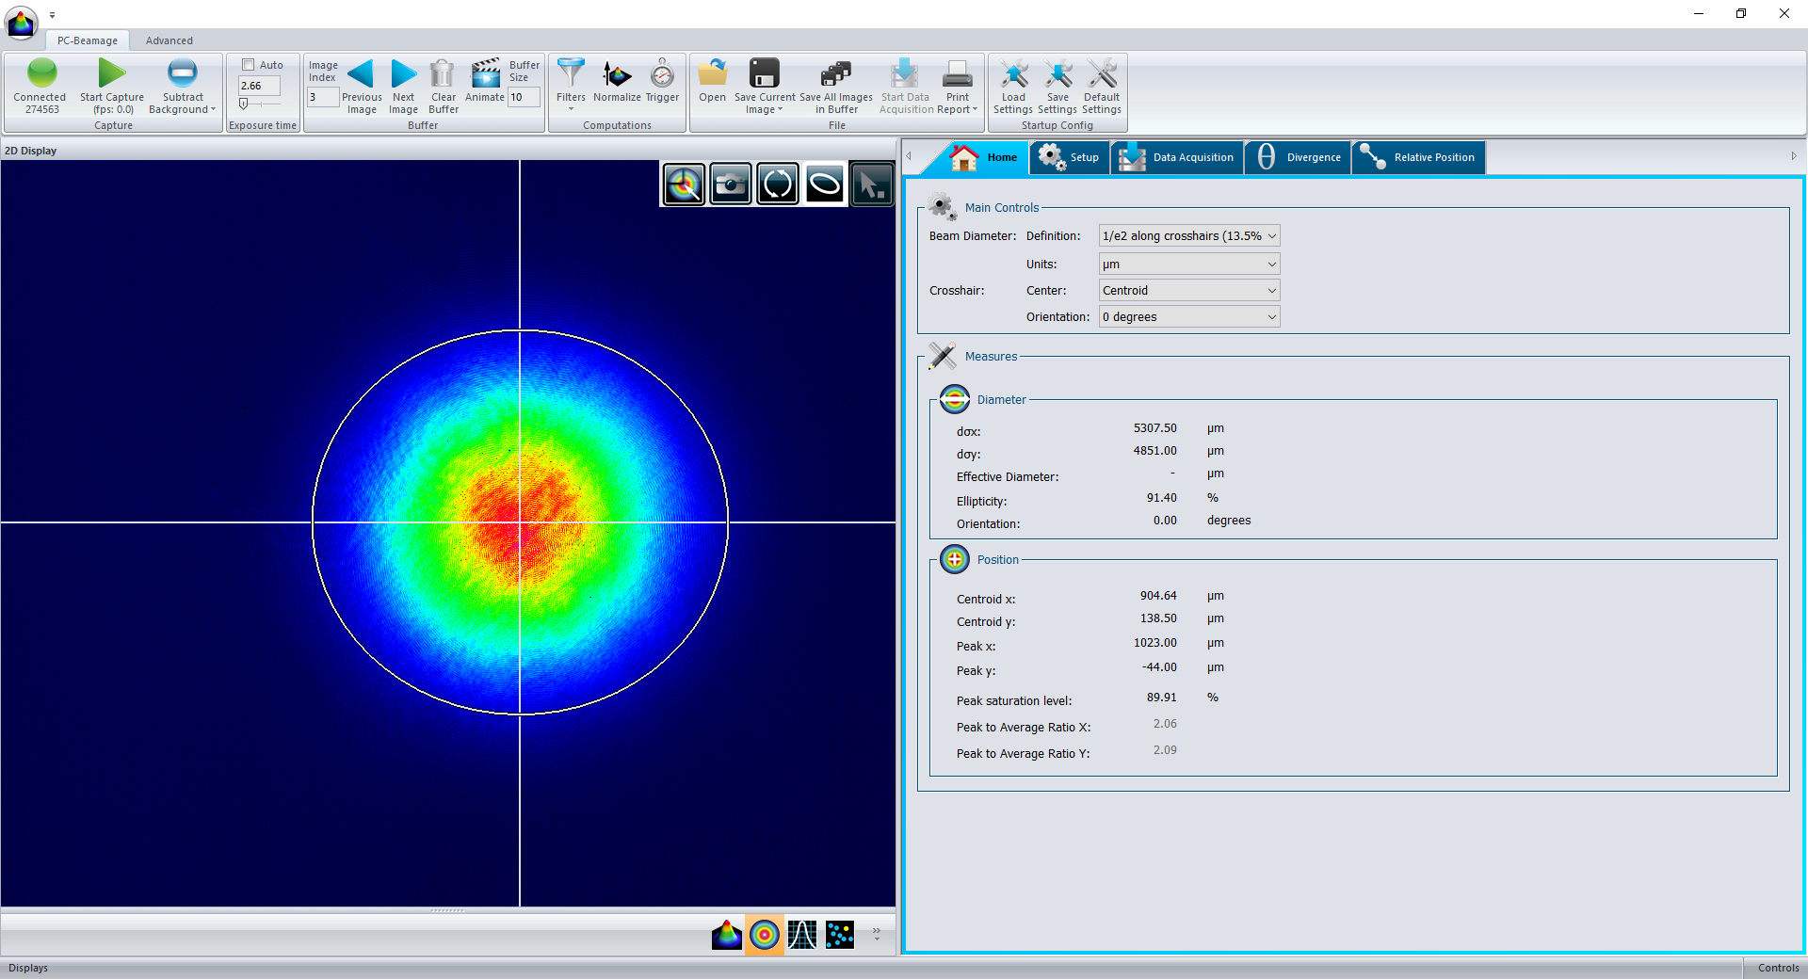Viewport: 1808px width, 979px height.
Task: Switch to the 3D display view icon
Action: coord(726,935)
